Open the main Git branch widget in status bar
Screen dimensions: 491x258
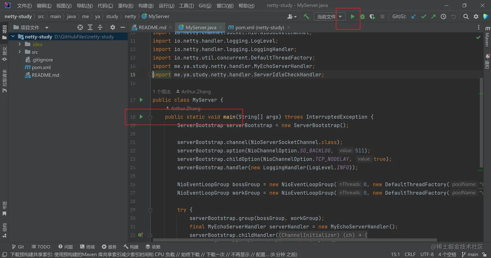[470, 254]
